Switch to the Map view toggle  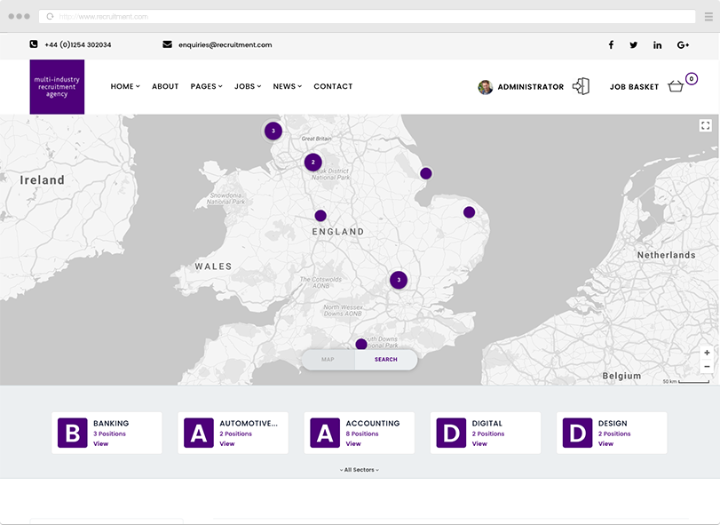point(328,359)
